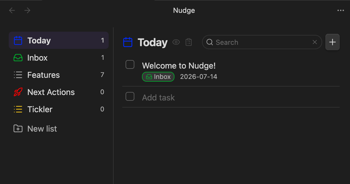Click the yellow Tickler list icon

click(x=18, y=109)
